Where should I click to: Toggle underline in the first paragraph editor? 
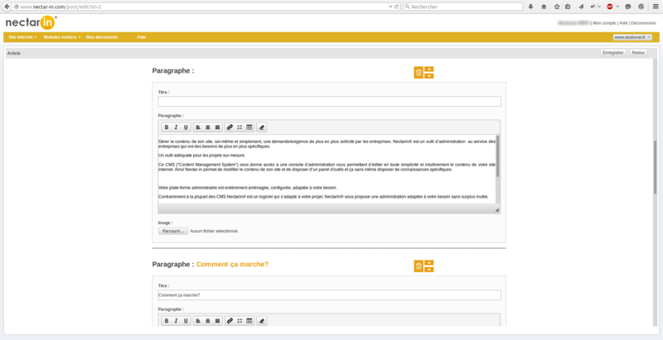(186, 127)
